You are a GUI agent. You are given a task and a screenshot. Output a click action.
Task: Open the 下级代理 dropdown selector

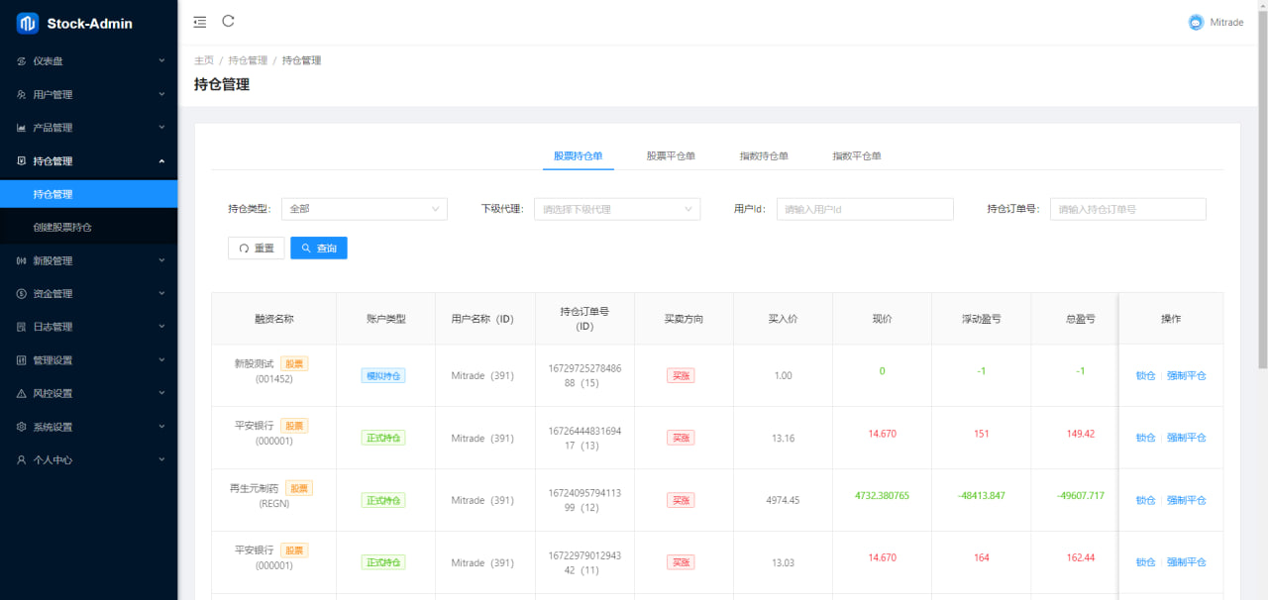616,209
